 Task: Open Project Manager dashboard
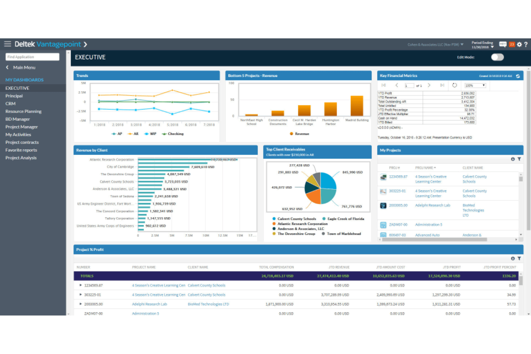[22, 127]
